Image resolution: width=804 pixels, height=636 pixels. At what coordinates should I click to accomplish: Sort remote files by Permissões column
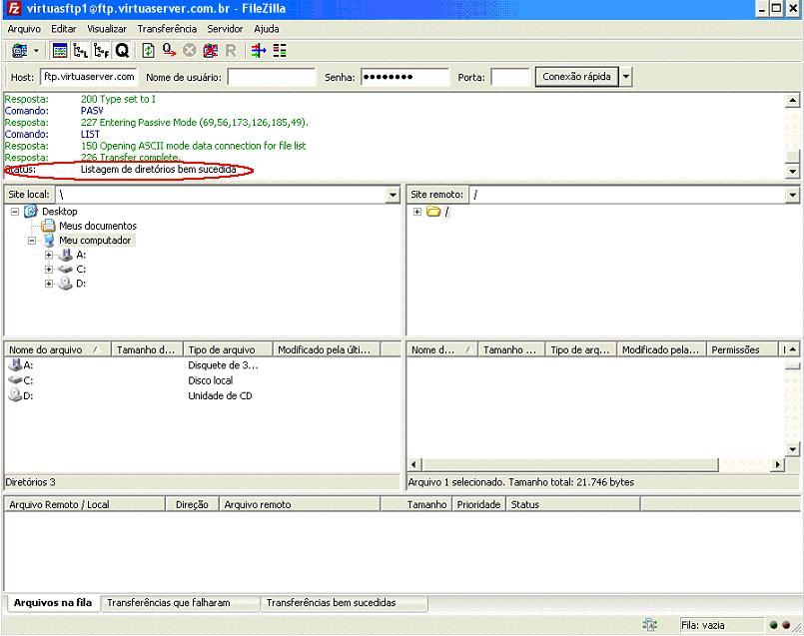coord(742,349)
